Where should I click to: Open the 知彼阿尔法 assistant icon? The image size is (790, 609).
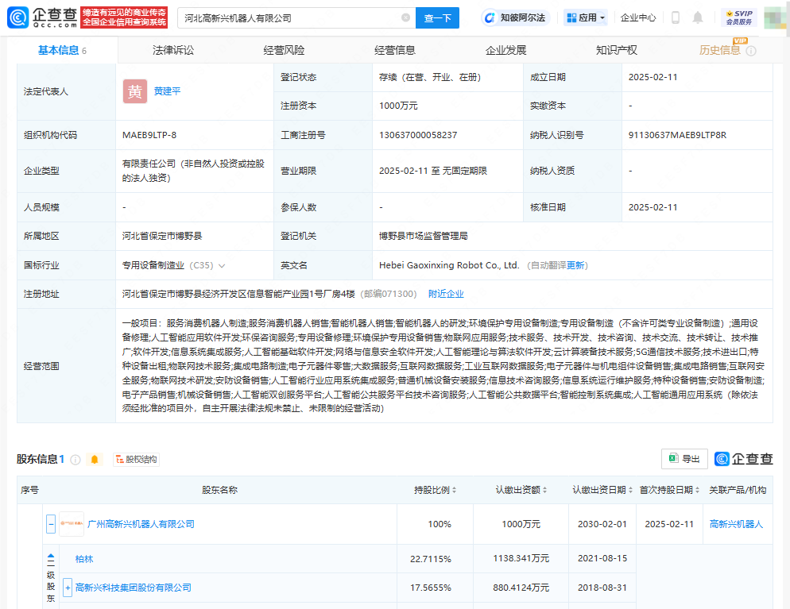(x=490, y=18)
